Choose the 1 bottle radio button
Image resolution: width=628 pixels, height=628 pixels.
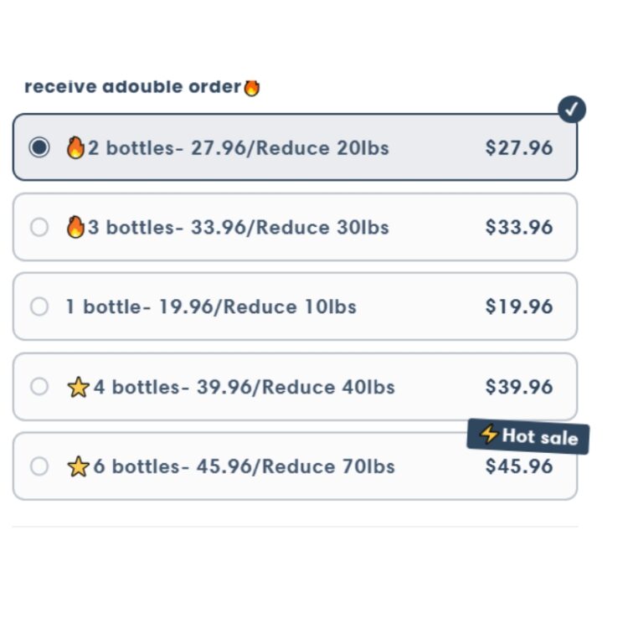(x=39, y=306)
